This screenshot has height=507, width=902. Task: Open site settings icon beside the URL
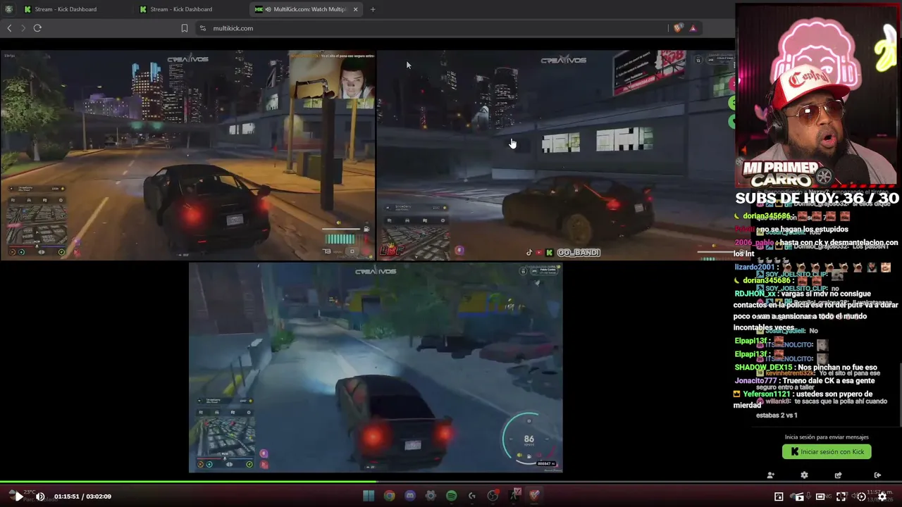(203, 28)
